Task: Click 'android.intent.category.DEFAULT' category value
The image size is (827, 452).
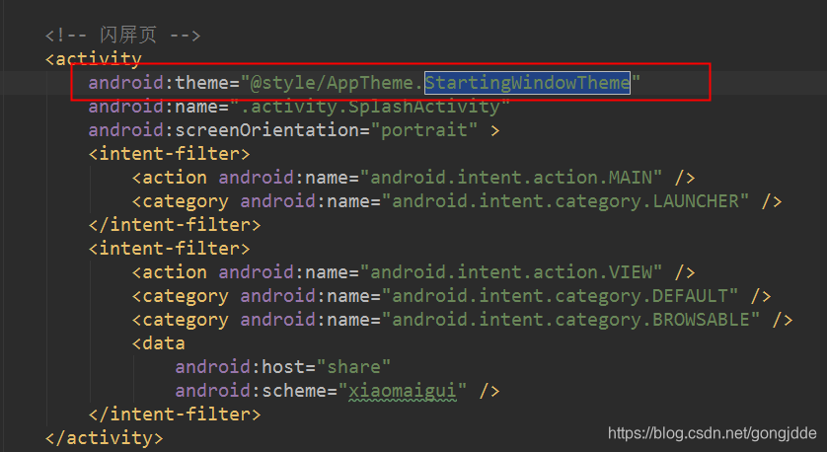Action: click(560, 296)
